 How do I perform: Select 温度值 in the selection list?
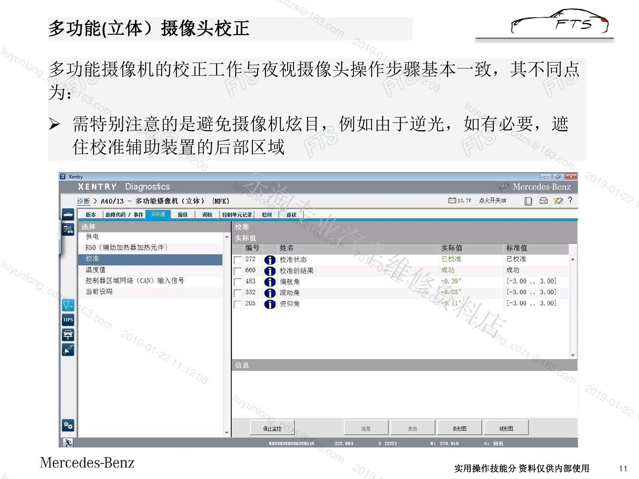(x=150, y=270)
